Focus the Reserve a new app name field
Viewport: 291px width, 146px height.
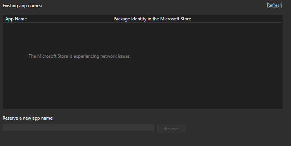coord(78,128)
